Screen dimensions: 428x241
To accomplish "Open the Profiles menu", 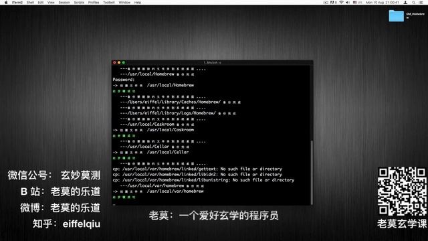I will pyautogui.click(x=94, y=3).
